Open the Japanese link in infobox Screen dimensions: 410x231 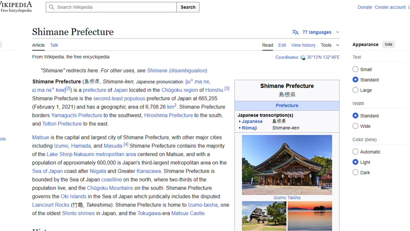[x=252, y=121]
